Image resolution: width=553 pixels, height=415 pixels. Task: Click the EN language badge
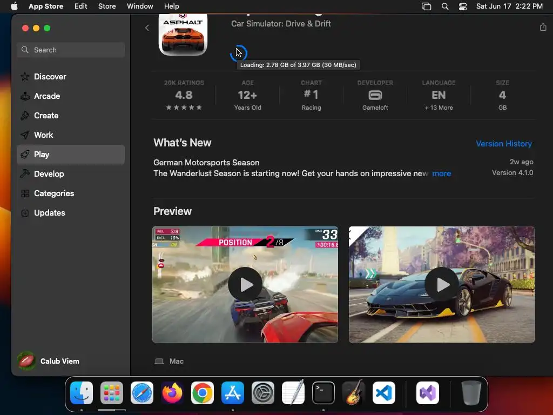coord(439,95)
